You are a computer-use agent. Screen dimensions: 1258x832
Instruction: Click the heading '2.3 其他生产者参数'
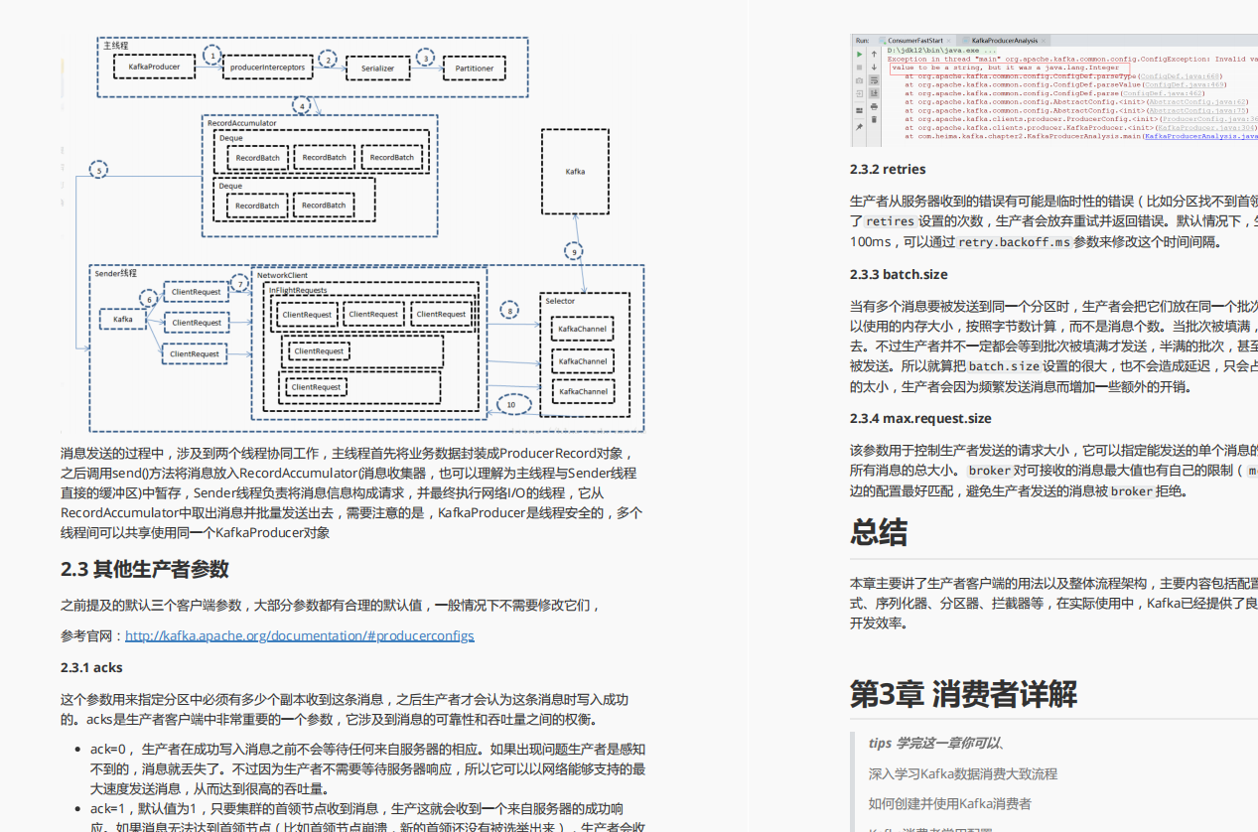[145, 569]
